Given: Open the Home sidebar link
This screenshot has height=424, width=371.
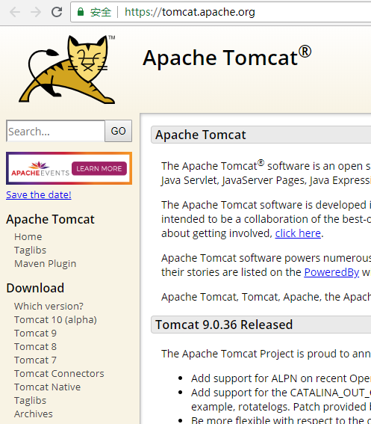Looking at the screenshot, I should 28,236.
